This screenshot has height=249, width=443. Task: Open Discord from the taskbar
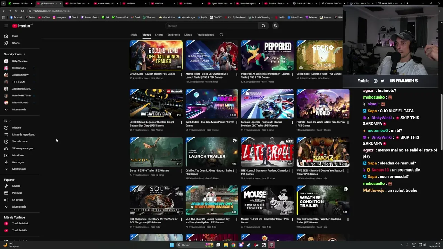241,245
